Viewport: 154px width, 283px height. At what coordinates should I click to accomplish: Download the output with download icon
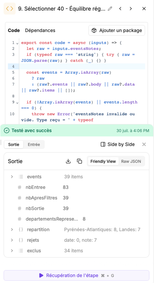(68, 161)
